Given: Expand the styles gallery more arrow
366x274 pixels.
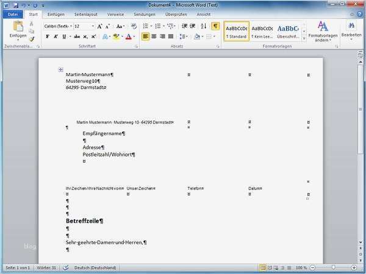Looking at the screenshot, I should tap(304, 39).
